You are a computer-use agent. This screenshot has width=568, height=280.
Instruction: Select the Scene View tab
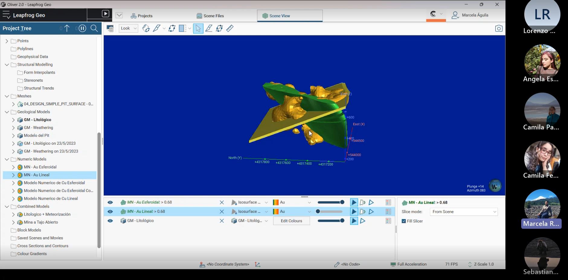coord(290,16)
